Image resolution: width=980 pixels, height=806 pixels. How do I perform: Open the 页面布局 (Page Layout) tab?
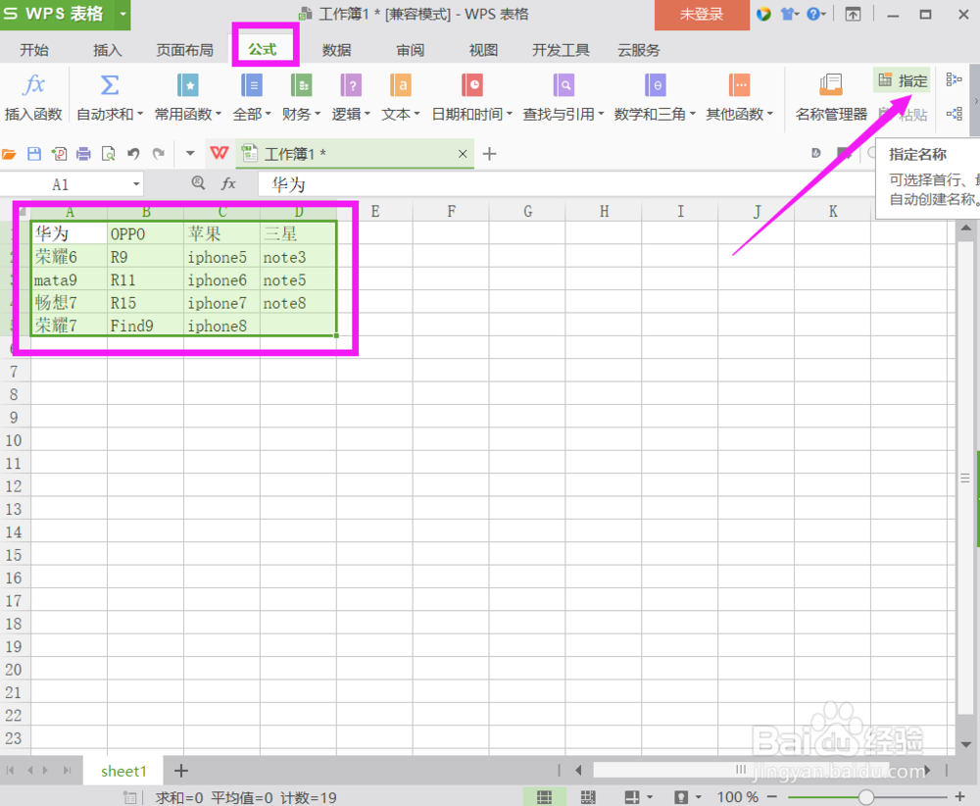tap(184, 50)
